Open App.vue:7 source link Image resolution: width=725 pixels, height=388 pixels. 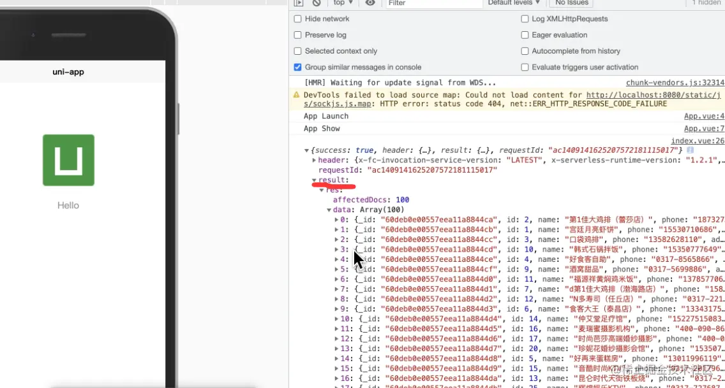(704, 129)
